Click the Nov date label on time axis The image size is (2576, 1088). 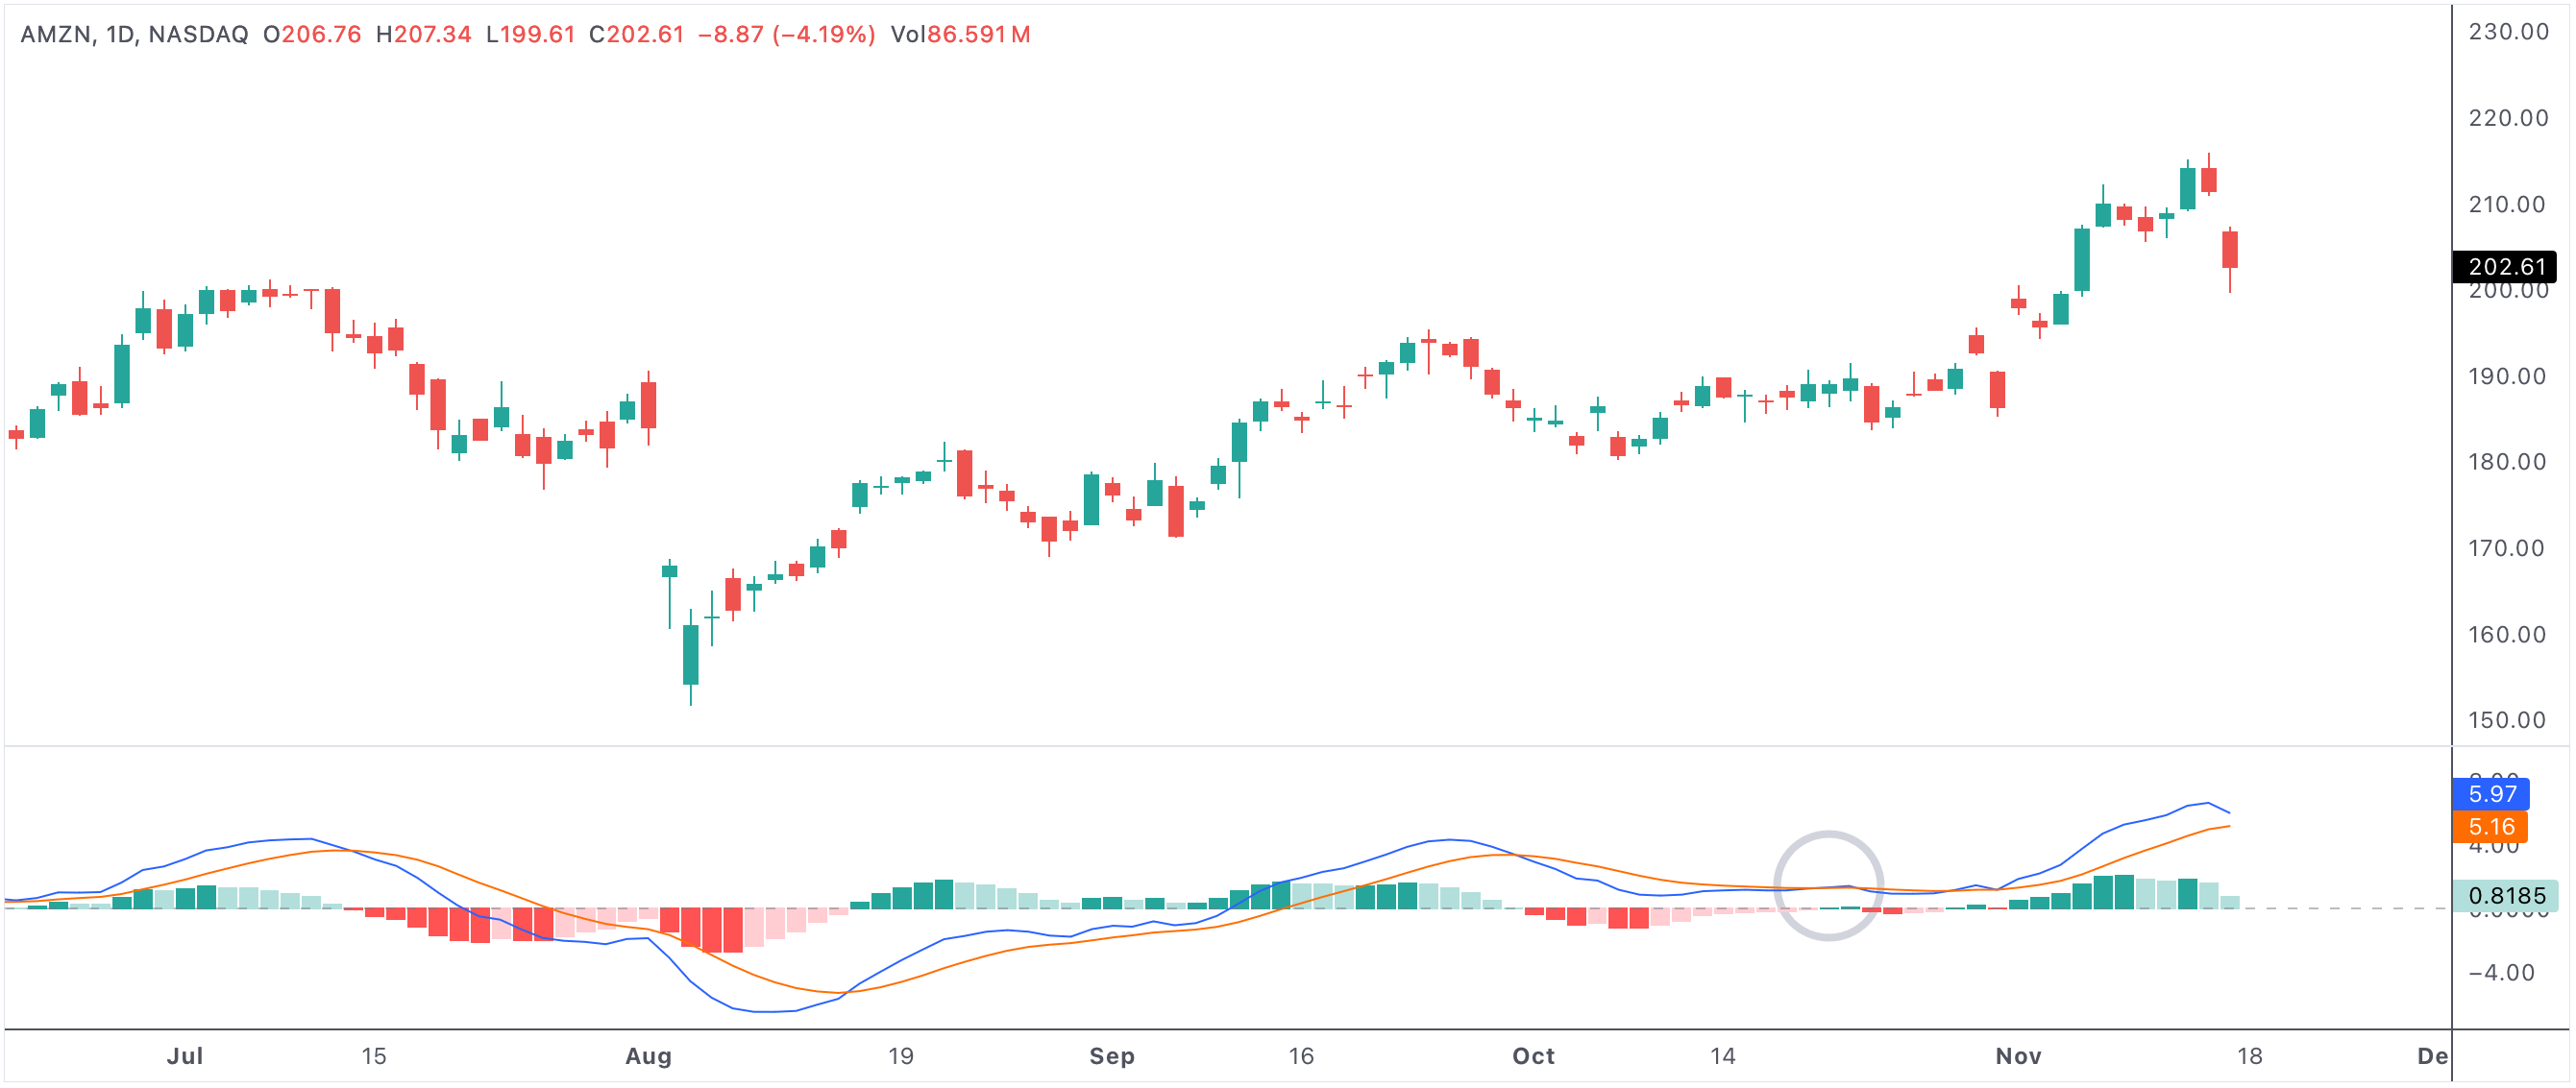tap(2018, 1056)
